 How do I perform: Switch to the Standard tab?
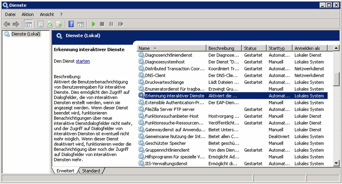91,171
